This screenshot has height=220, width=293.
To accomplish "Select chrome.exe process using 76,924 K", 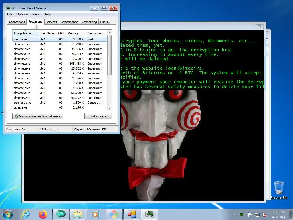I will (60, 54).
